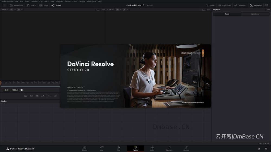Viewport: 271px width, 152px height.
Task: Open the Fairlight menu in menu bar
Action: [x=82, y=1]
